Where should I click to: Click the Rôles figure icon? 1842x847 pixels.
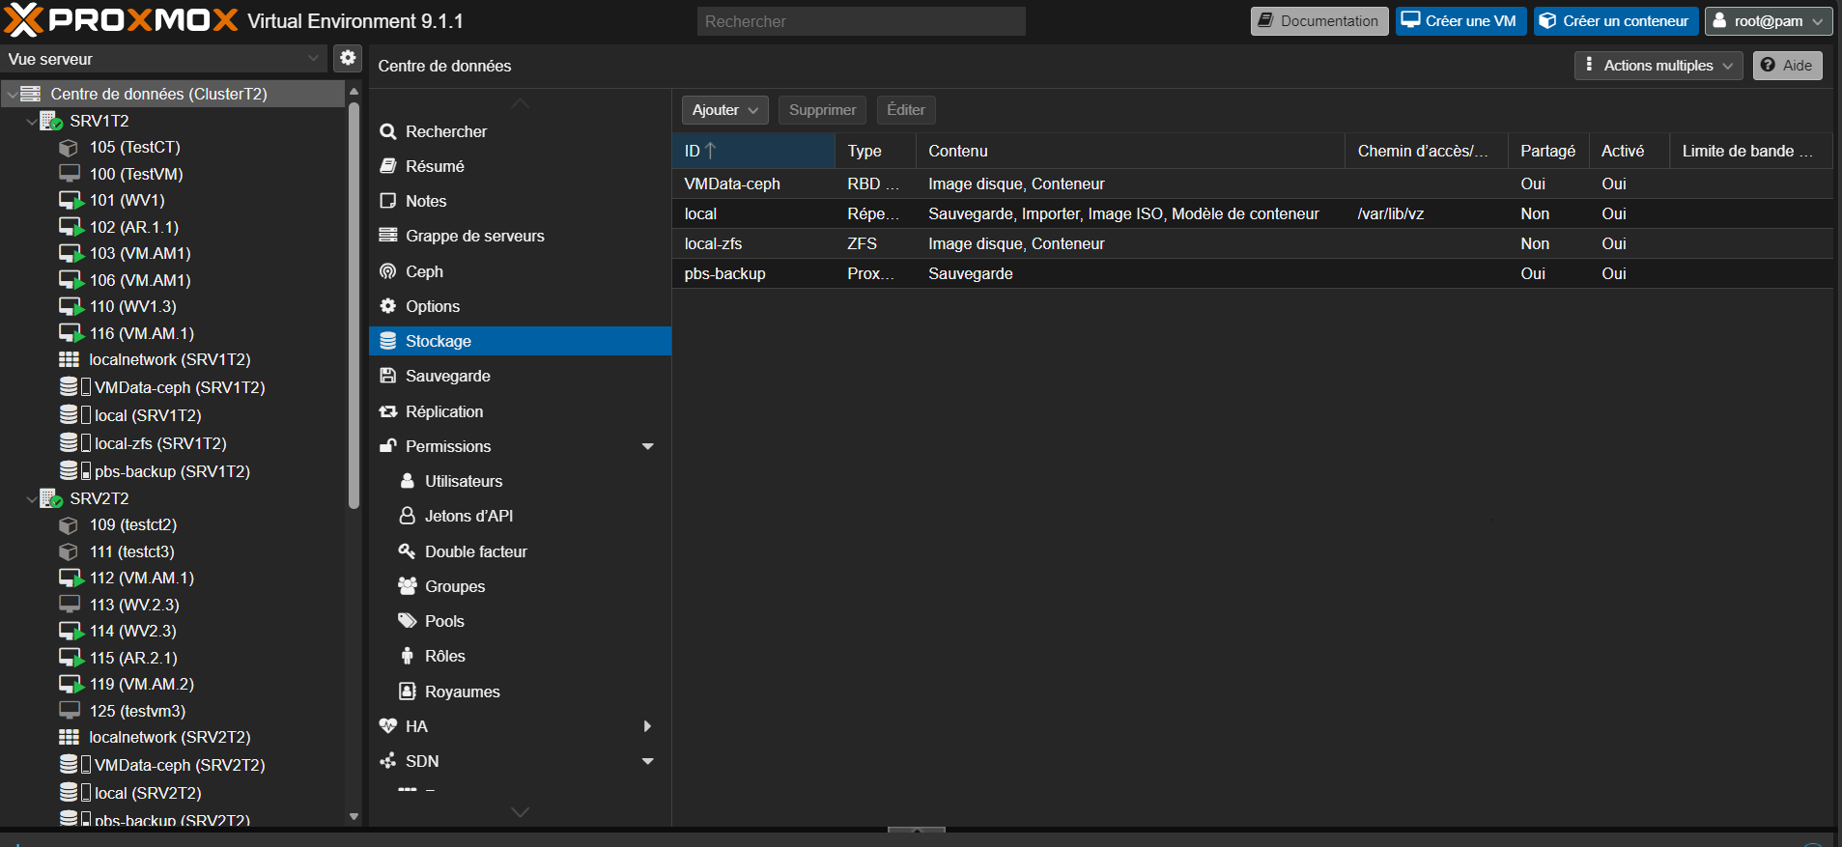(408, 656)
